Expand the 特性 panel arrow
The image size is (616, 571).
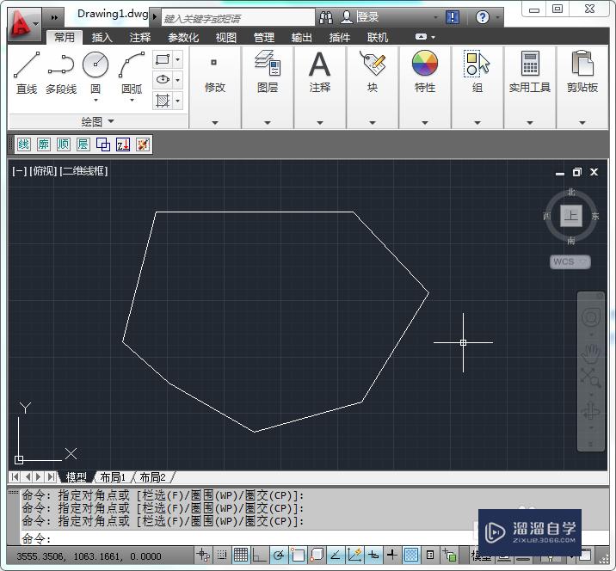pyautogui.click(x=425, y=122)
